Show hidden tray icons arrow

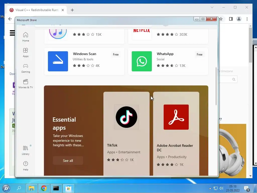pyautogui.click(x=210, y=188)
